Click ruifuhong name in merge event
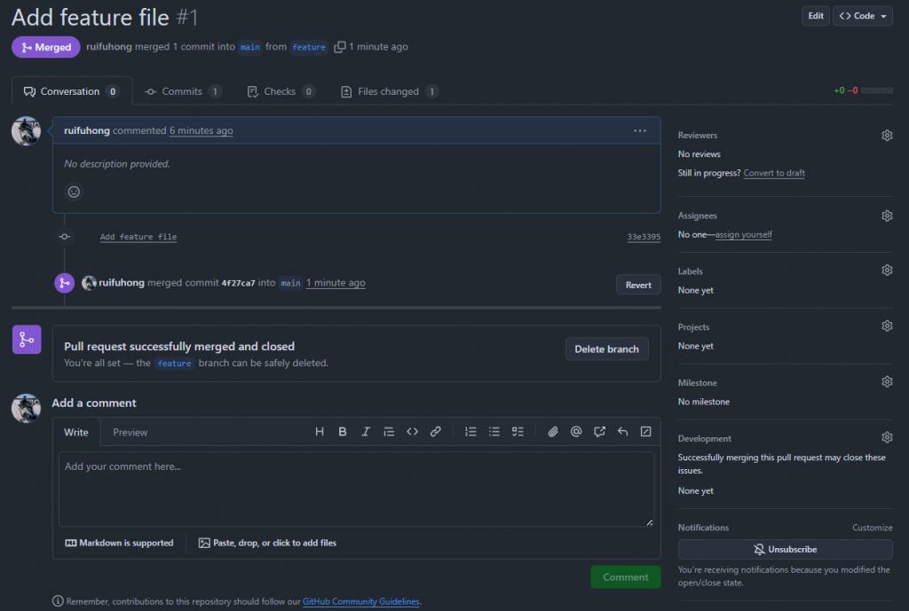This screenshot has width=909, height=611. point(121,283)
